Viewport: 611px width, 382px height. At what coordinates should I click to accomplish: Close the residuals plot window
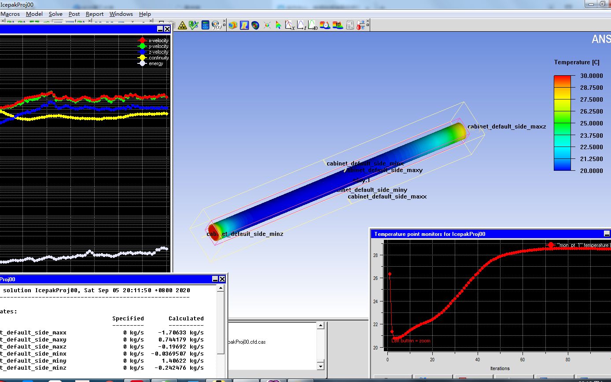(167, 29)
